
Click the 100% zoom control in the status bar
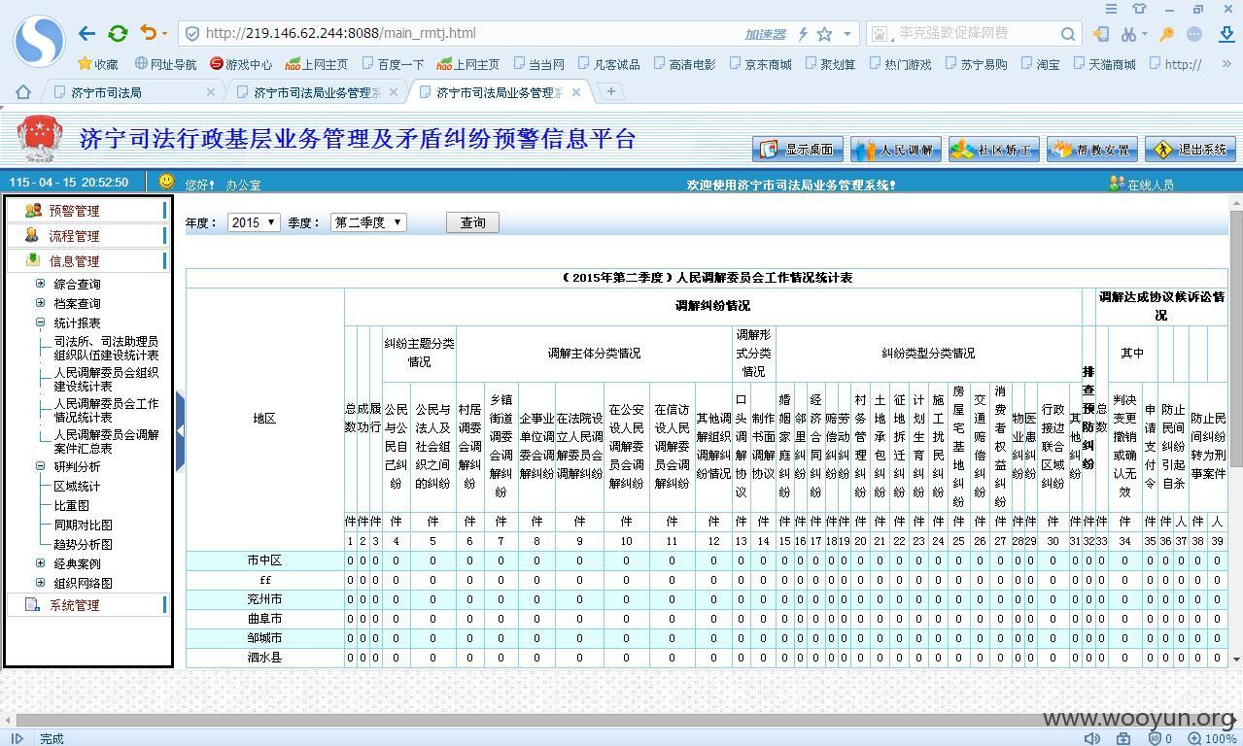[1213, 738]
